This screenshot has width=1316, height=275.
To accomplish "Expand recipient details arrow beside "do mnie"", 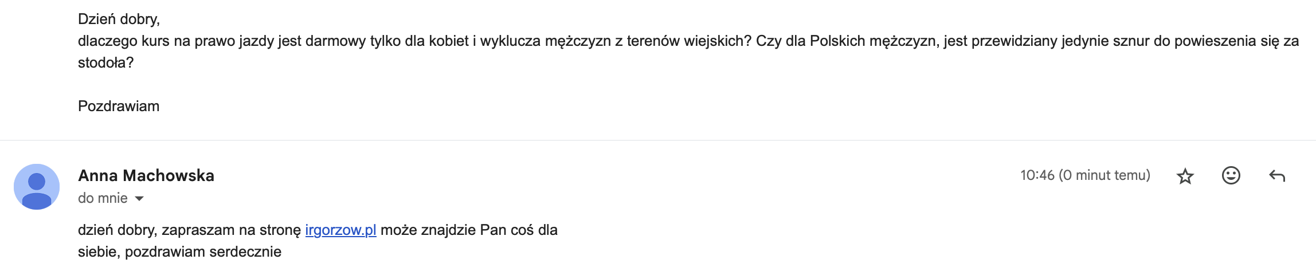I will coord(139,199).
